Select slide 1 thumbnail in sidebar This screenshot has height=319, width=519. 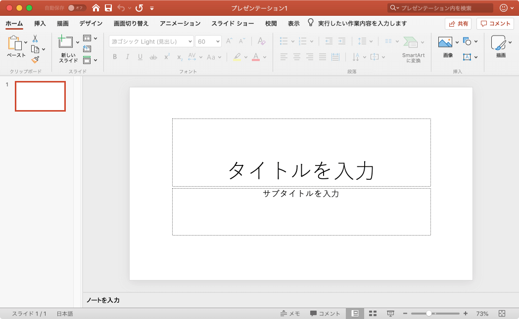40,96
